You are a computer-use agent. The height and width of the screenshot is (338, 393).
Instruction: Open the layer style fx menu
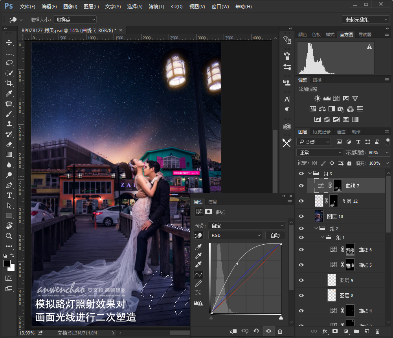325,331
